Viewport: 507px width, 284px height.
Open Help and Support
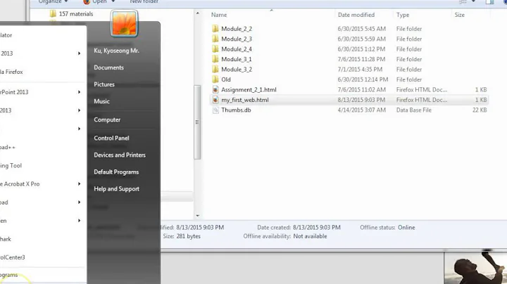coord(116,189)
